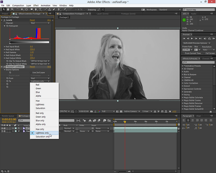Viewport: 216px width, 173px height.
Task: Toggle visibility eye for layer 2
Action: tap(2, 131)
